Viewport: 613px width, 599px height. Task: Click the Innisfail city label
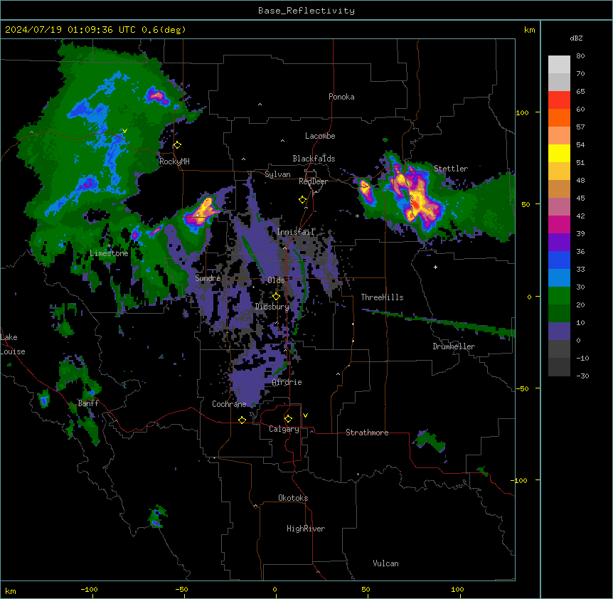pyautogui.click(x=296, y=232)
